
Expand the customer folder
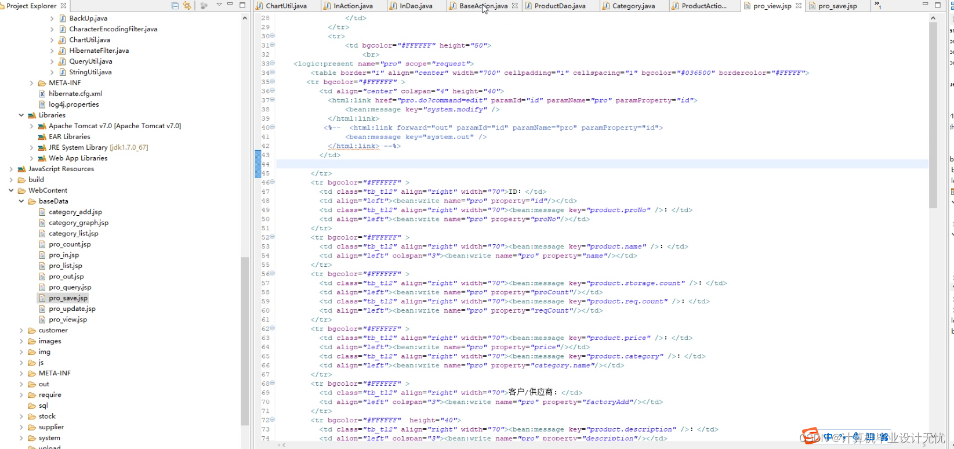click(21, 330)
